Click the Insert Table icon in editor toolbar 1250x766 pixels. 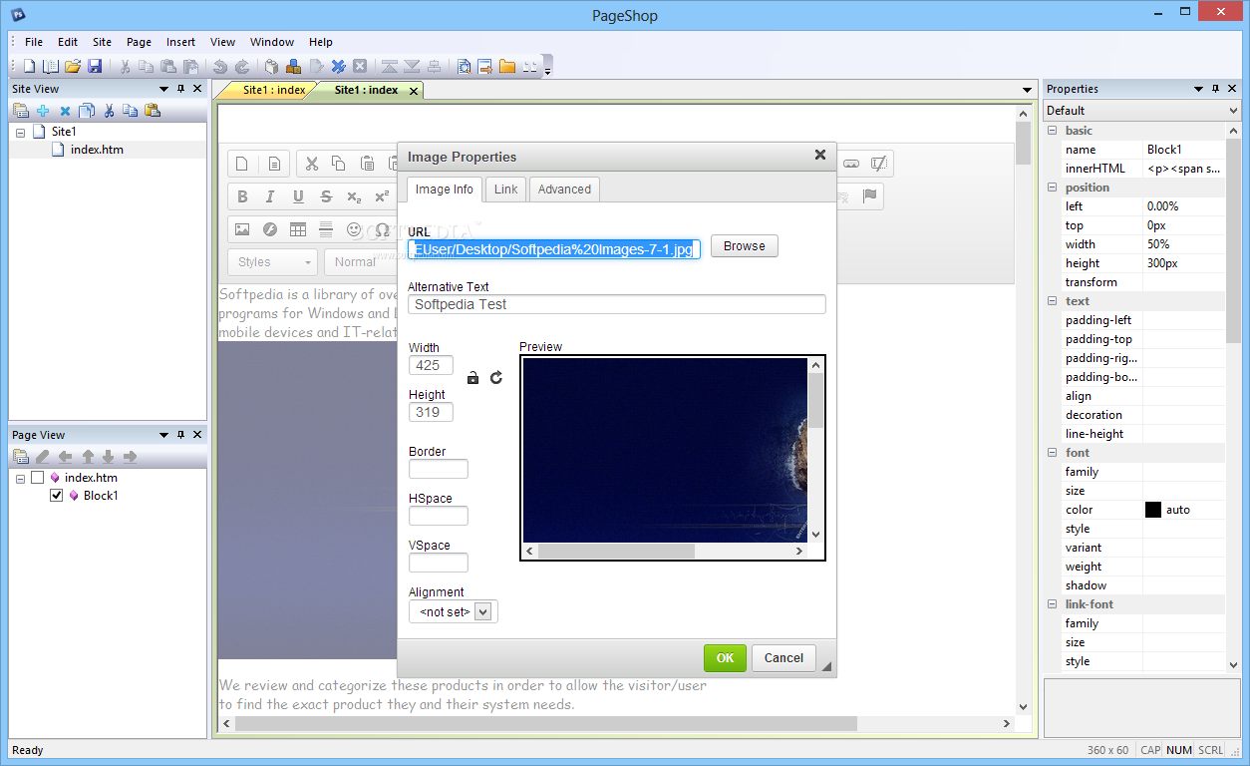point(298,229)
